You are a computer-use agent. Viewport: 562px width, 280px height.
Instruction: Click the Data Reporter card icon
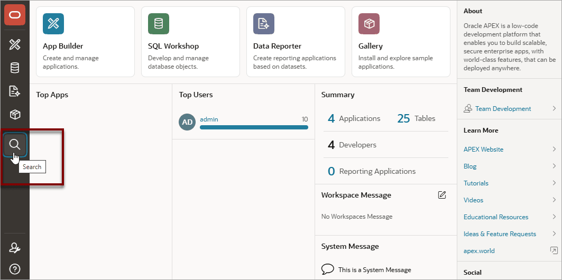[264, 24]
